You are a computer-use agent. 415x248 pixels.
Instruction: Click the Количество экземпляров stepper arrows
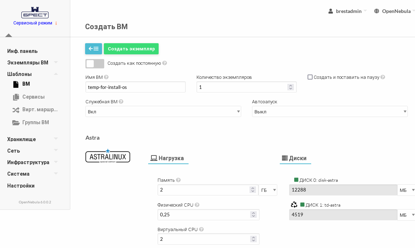coord(290,87)
